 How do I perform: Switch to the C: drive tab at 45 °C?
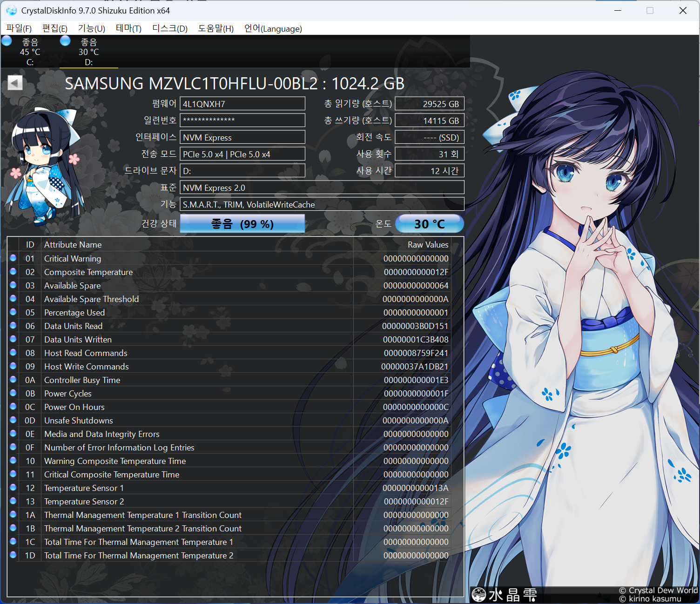tap(30, 52)
